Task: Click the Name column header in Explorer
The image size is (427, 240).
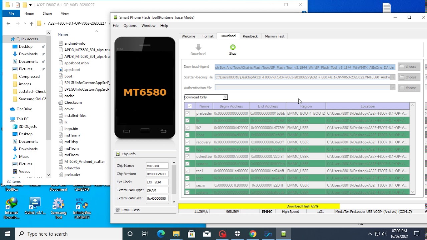Action: pyautogui.click(x=63, y=34)
